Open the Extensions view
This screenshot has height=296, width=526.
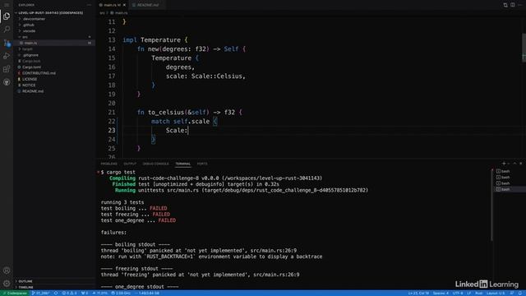7,69
